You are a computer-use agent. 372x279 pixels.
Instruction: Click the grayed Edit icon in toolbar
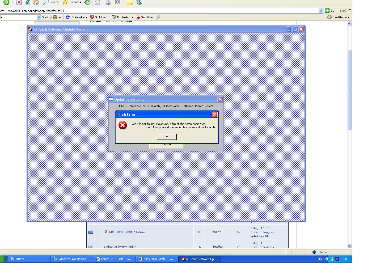(117, 2)
